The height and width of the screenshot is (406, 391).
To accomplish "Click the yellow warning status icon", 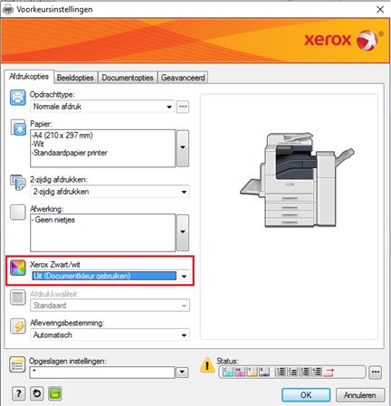I will pos(207,365).
